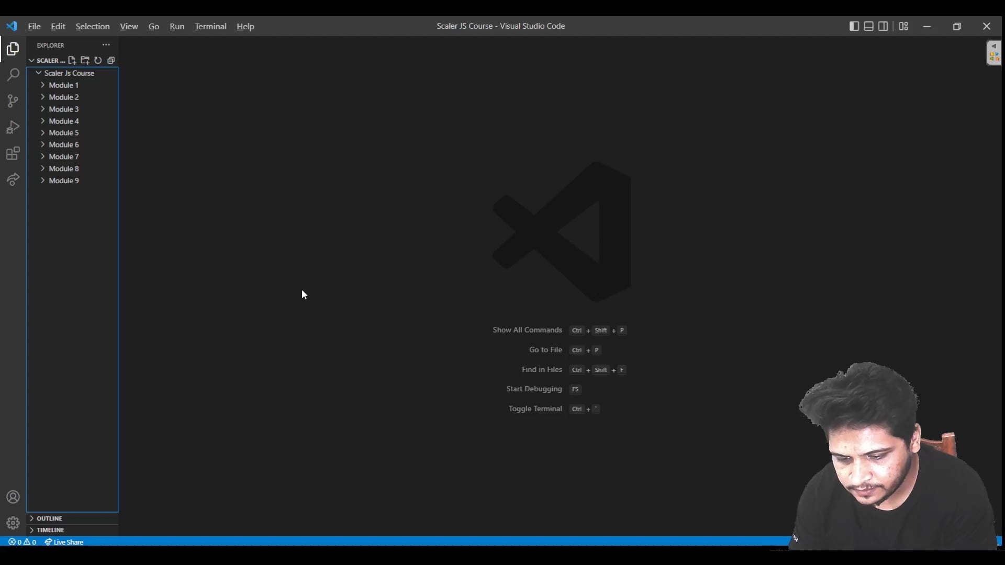Open the View menu
1005x565 pixels.
coord(129,26)
